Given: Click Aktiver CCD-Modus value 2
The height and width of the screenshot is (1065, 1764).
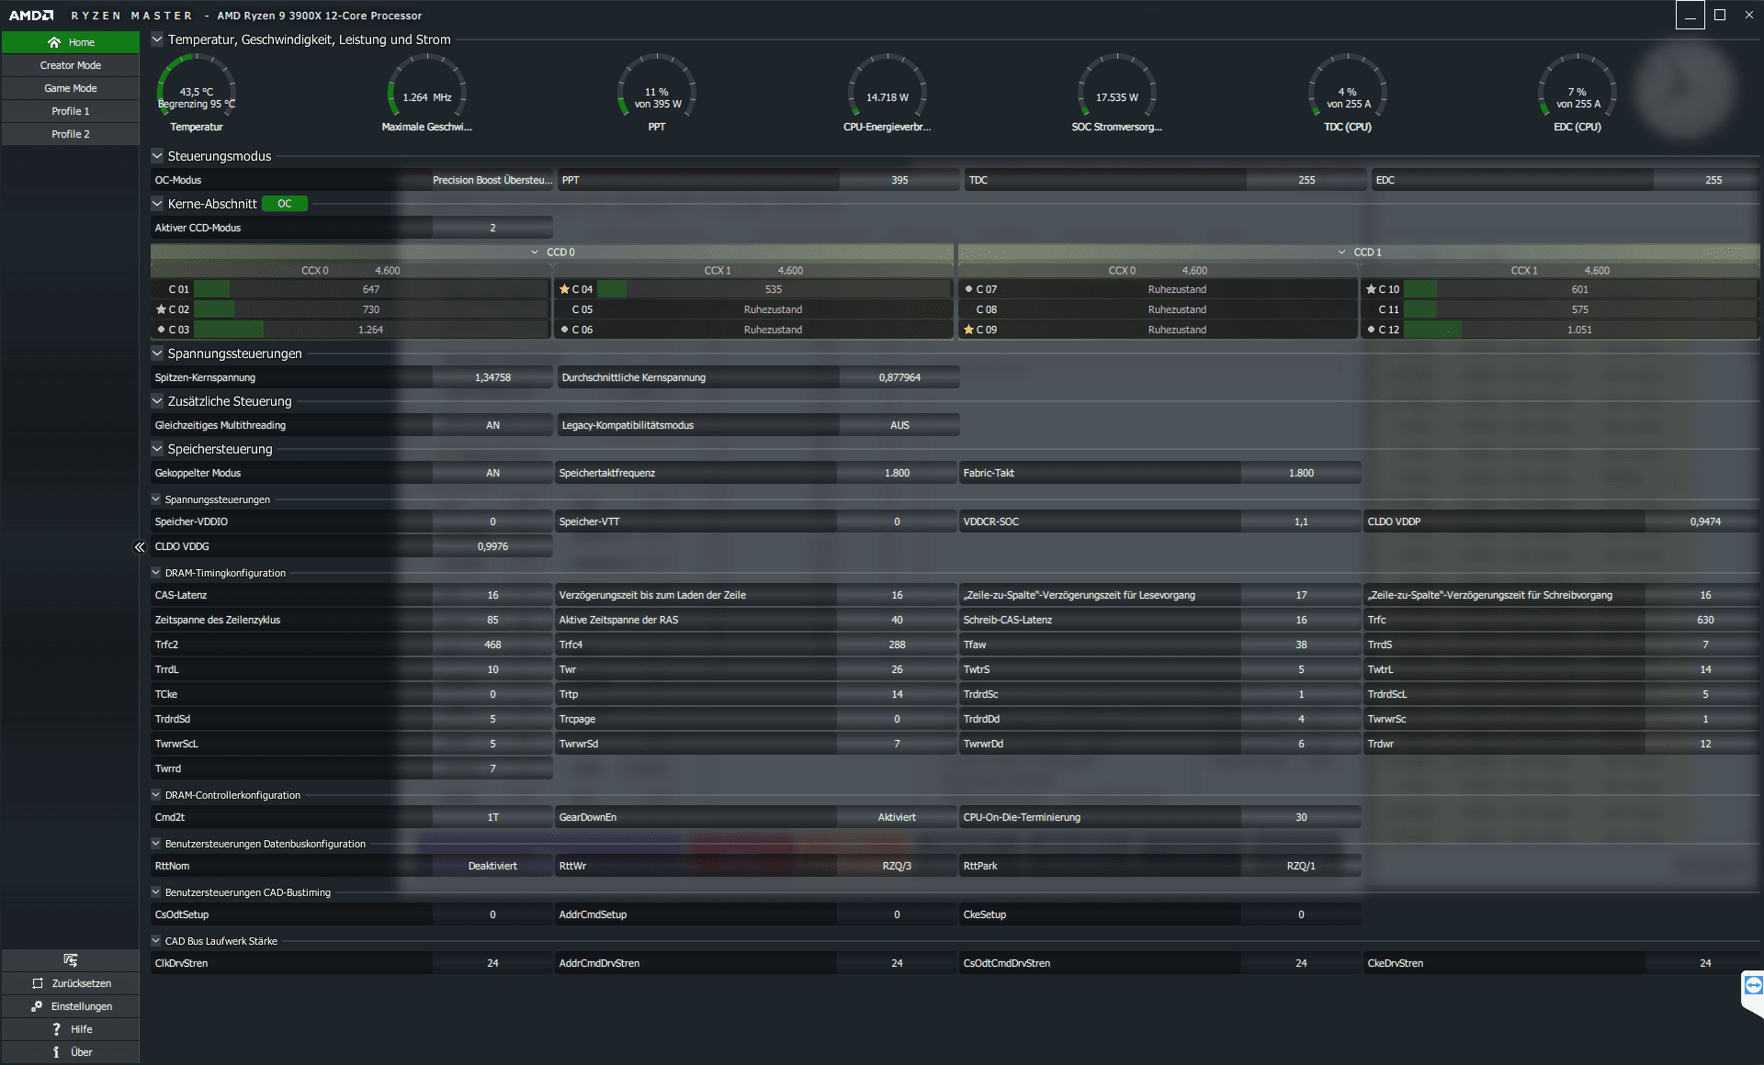Looking at the screenshot, I should tap(492, 228).
